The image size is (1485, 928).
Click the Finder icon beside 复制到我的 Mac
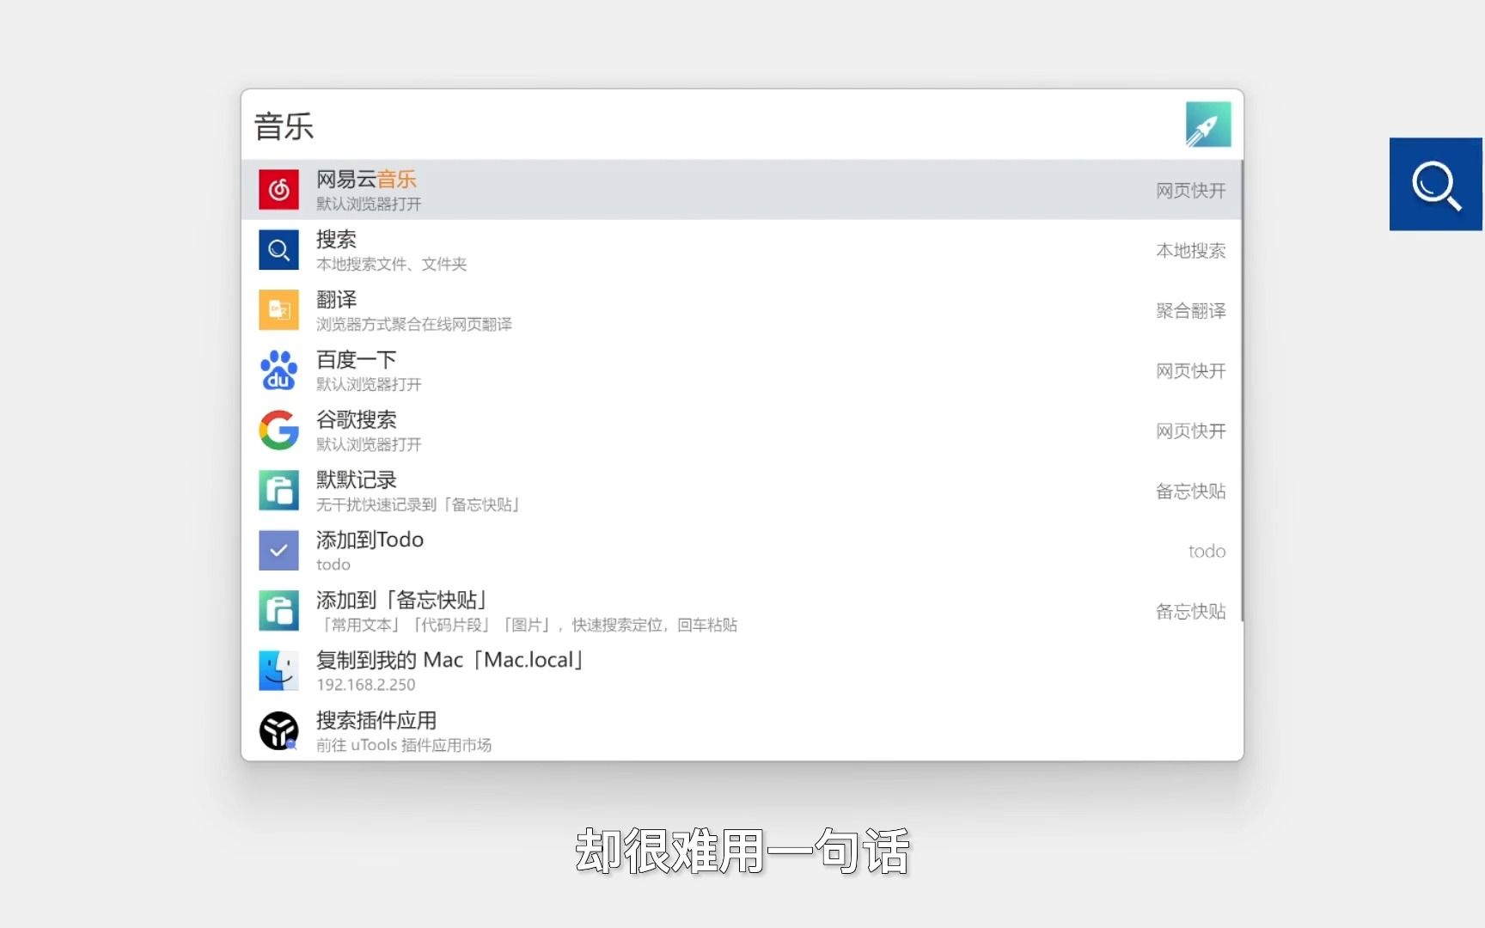(278, 670)
